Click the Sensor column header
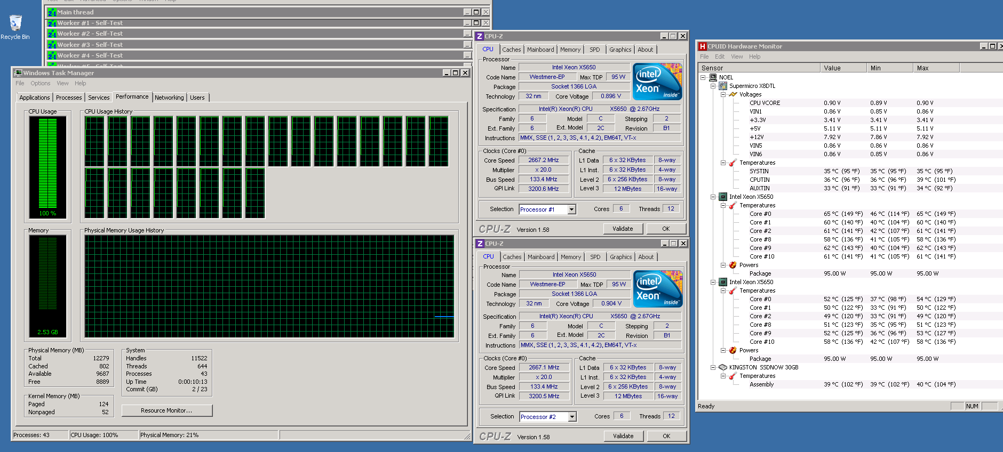The image size is (1003, 452). [759, 68]
